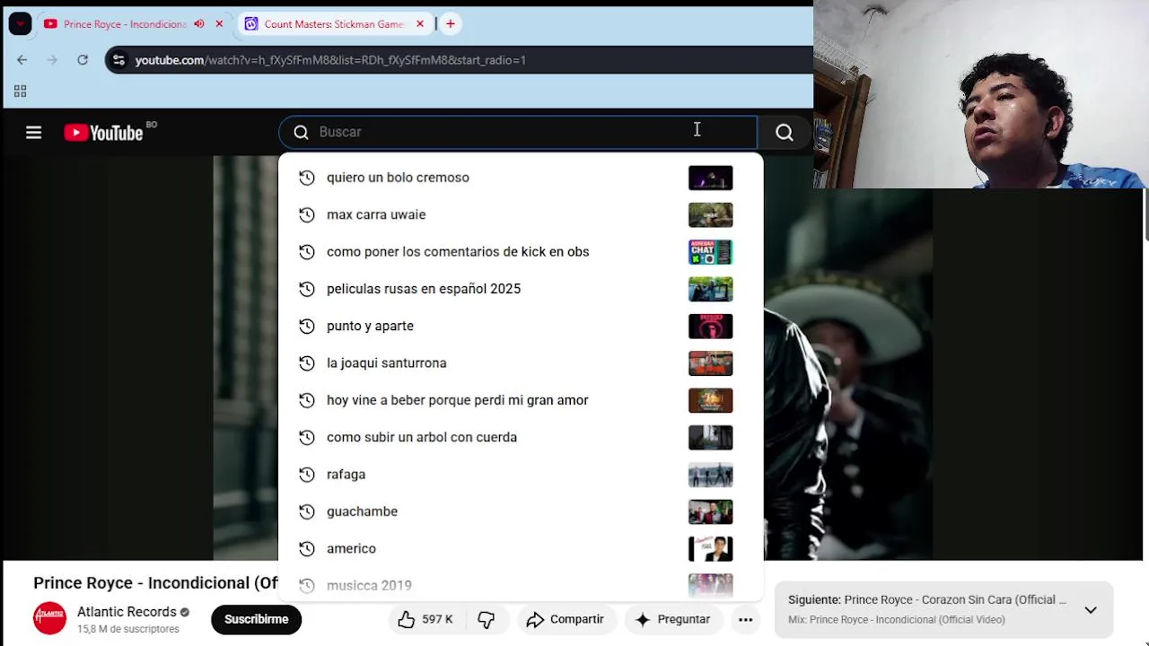Click the address bar URL
The image size is (1149, 646).
(x=330, y=60)
